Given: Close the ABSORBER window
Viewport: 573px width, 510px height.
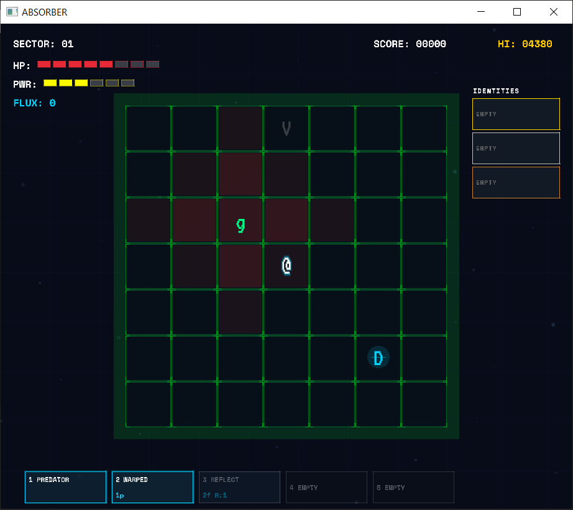Looking at the screenshot, I should click(553, 12).
